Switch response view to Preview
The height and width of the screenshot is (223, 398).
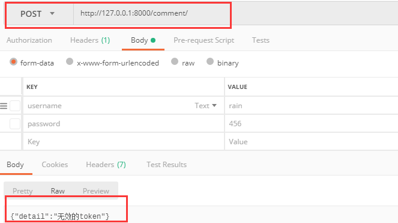coord(96,191)
